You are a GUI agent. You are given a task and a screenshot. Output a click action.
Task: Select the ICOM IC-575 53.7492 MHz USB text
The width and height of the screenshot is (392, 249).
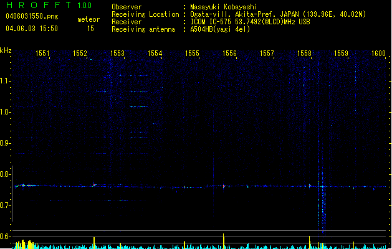[x=250, y=22]
